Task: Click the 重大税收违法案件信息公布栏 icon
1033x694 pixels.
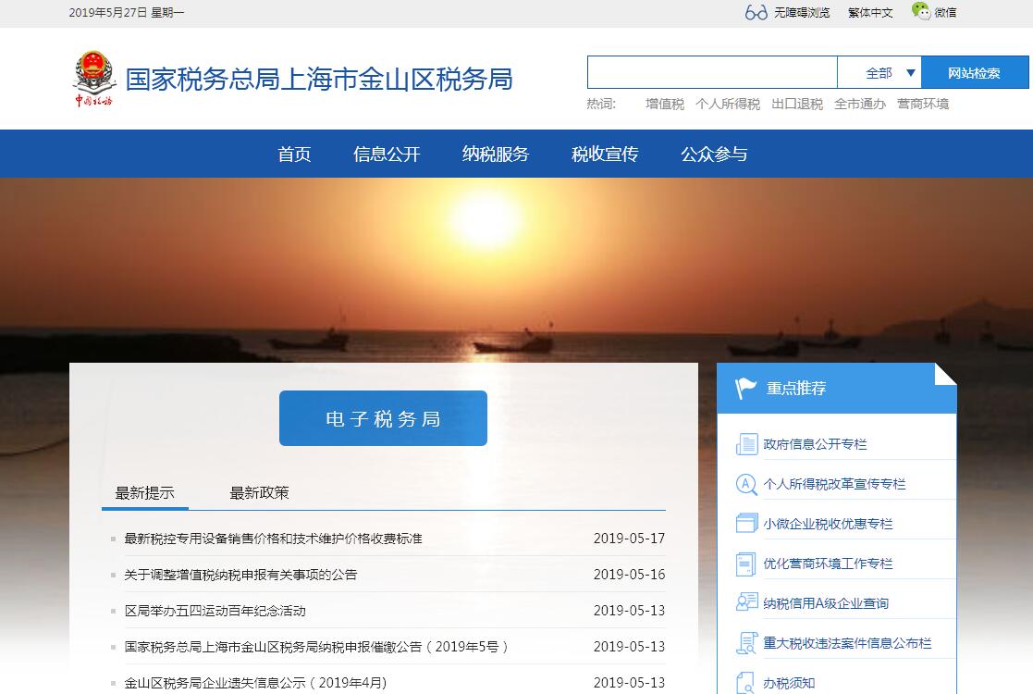Action: click(746, 643)
